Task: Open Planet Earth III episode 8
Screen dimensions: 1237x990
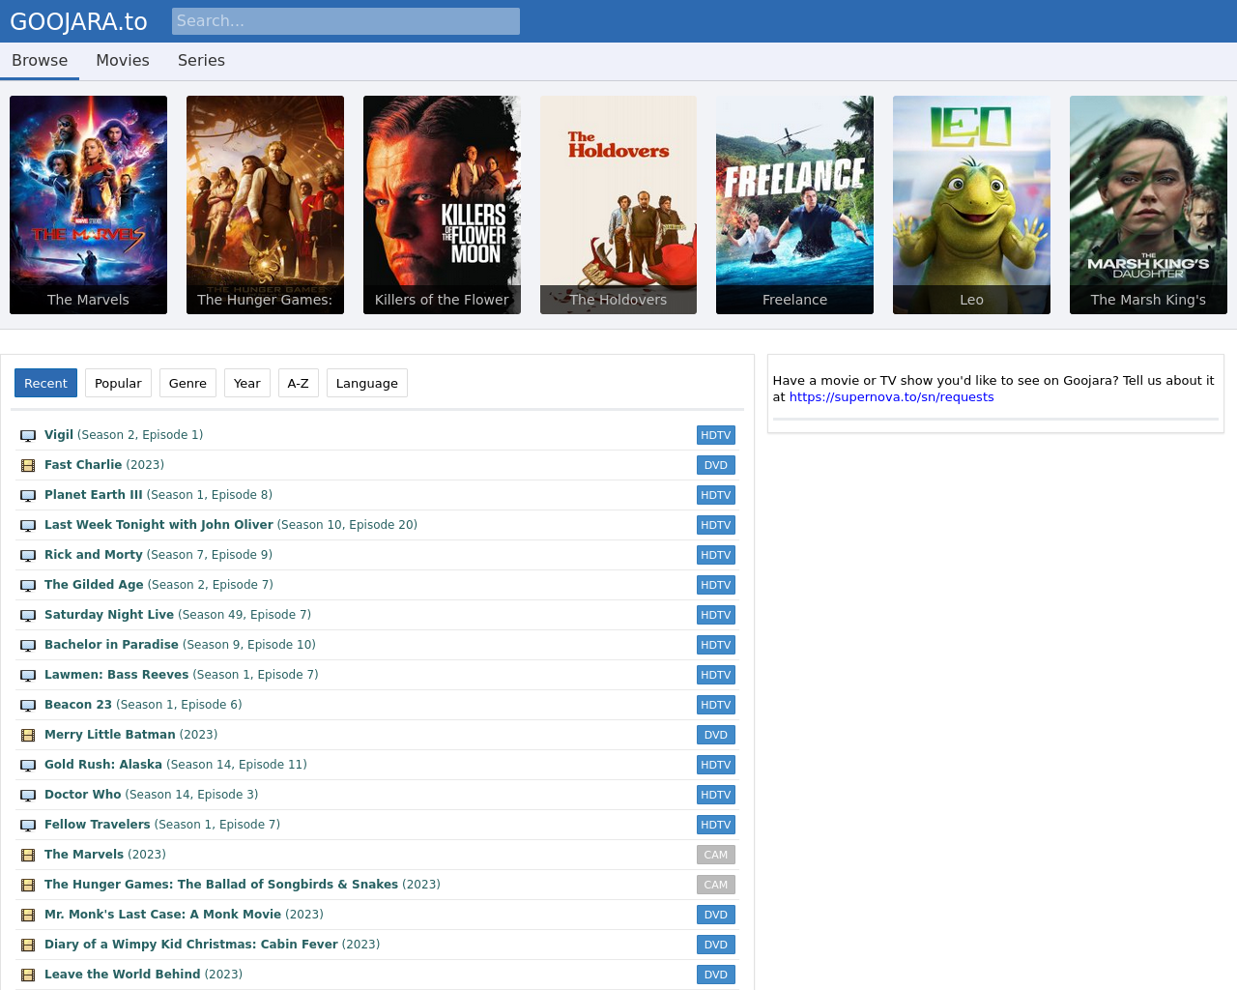Action: coord(158,495)
